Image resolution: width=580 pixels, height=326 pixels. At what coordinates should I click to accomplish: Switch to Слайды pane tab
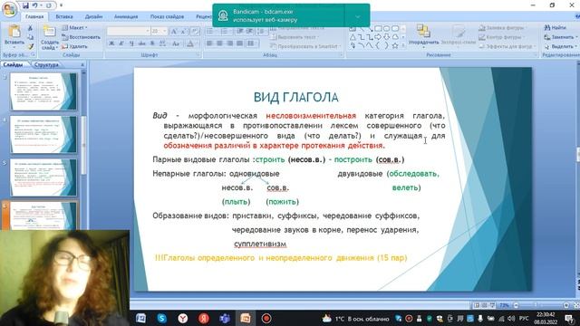(x=14, y=64)
